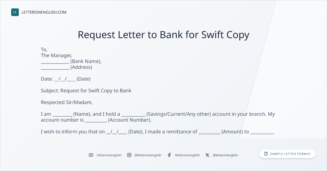Click the LE logo badge
This screenshot has height=171, width=327.
click(15, 12)
